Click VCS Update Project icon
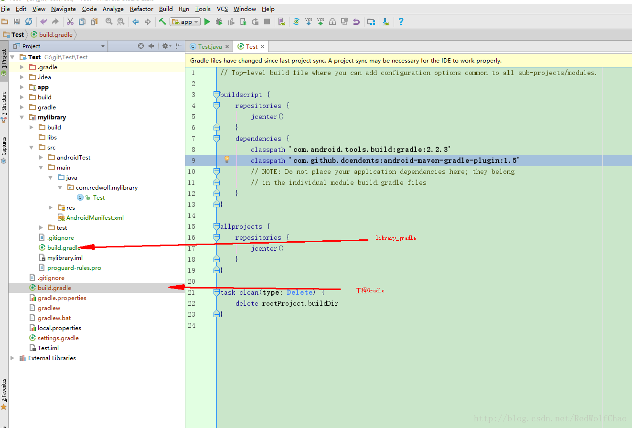Screen dimensions: 632x428 pos(309,21)
